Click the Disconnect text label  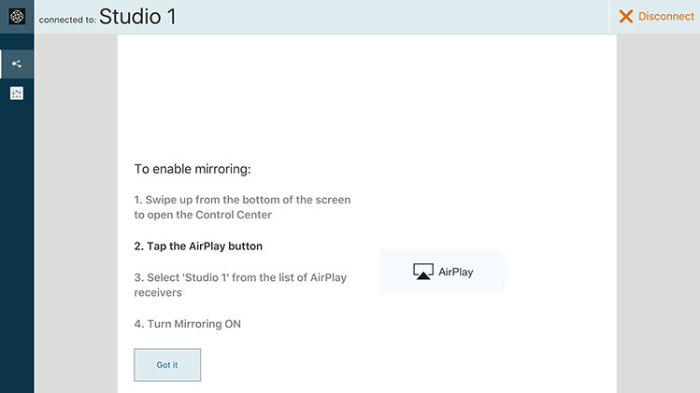[666, 17]
